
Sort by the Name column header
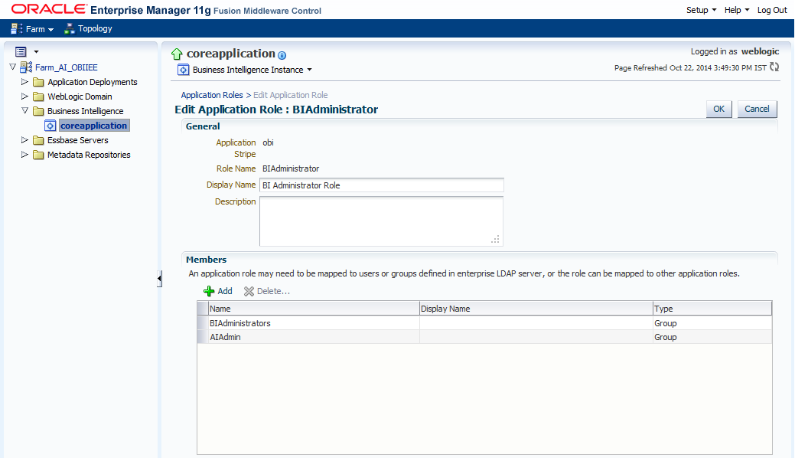pos(314,308)
